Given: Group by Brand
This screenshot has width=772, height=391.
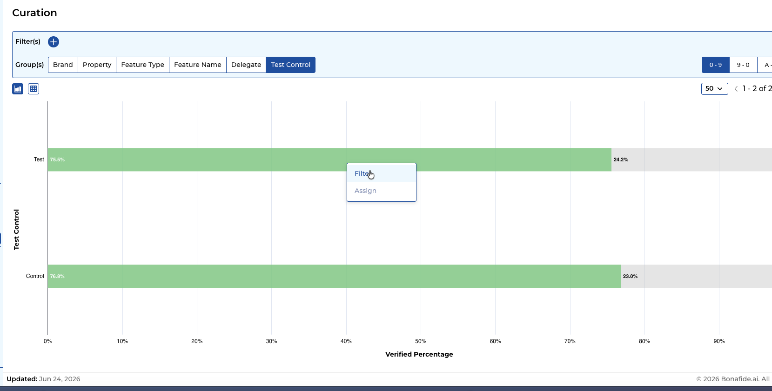Looking at the screenshot, I should [x=63, y=65].
